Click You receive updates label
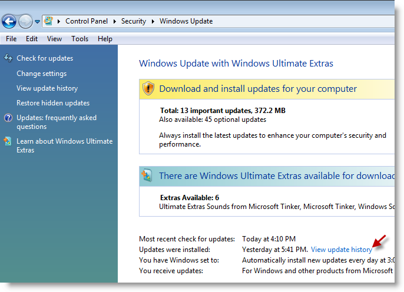This screenshot has height=292, width=404. point(171,271)
